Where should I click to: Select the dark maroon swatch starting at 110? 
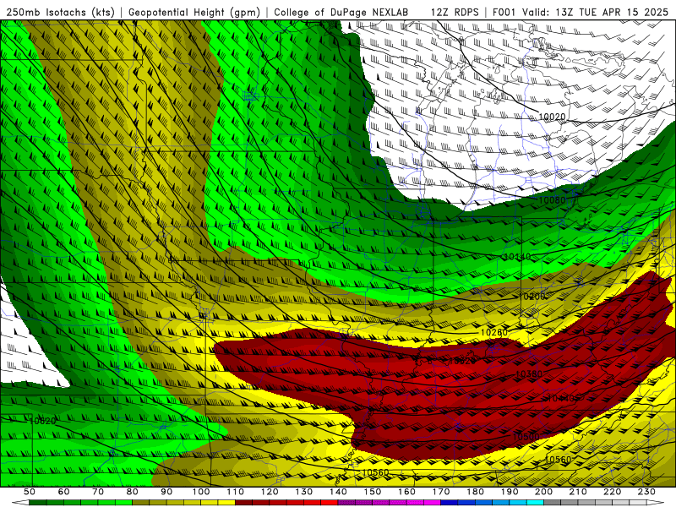coord(243,503)
